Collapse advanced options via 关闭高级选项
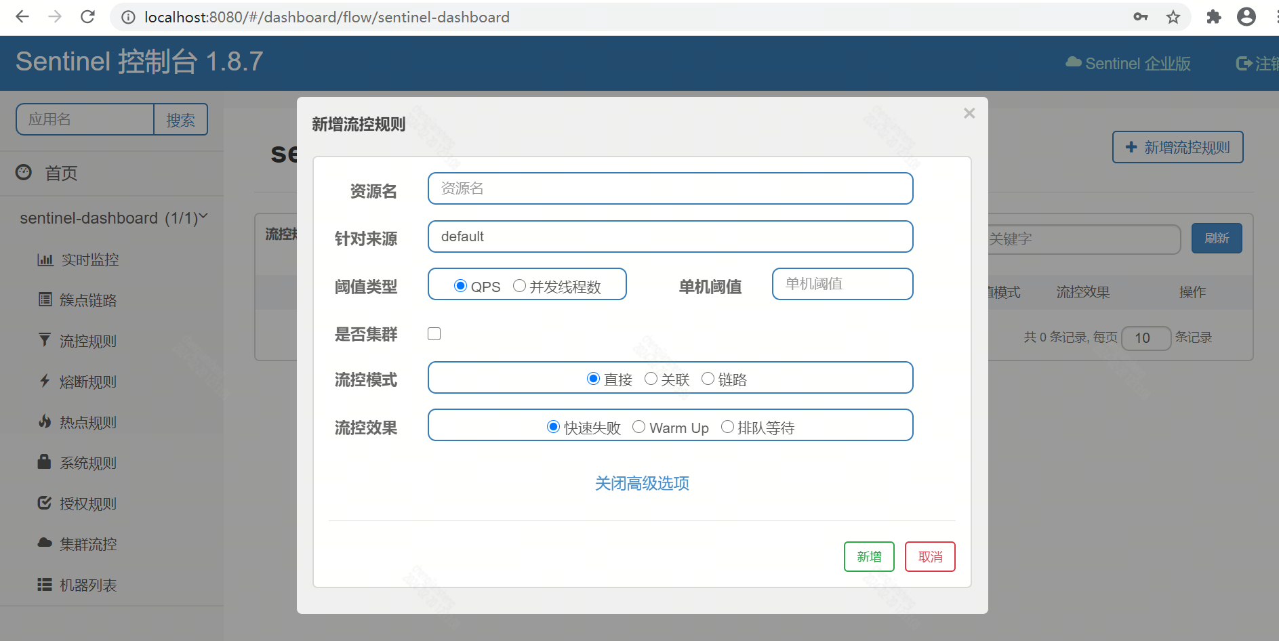The height and width of the screenshot is (641, 1279). [x=642, y=483]
